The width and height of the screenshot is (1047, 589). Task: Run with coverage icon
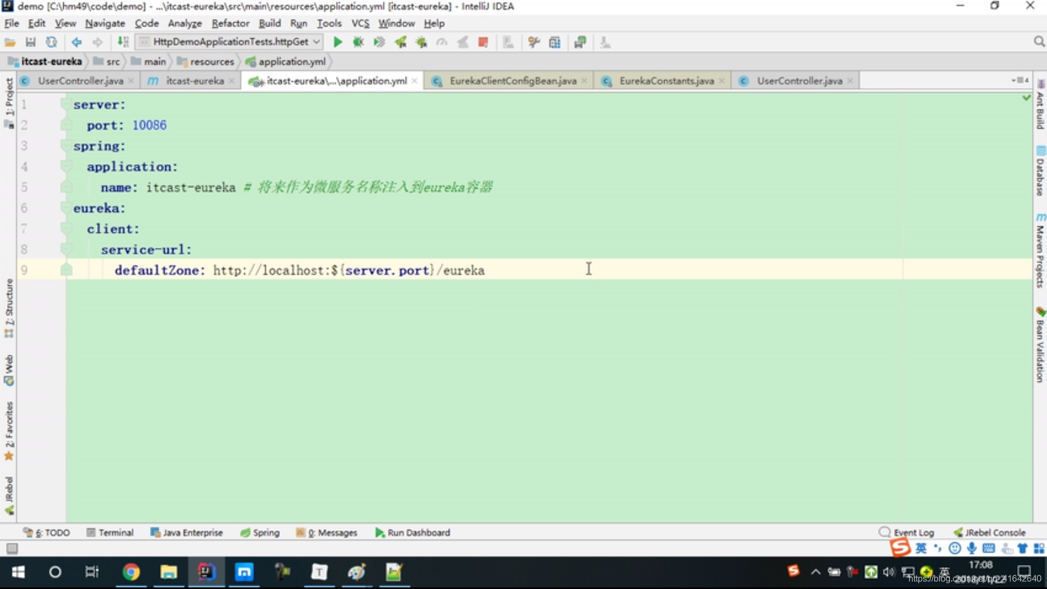[379, 42]
